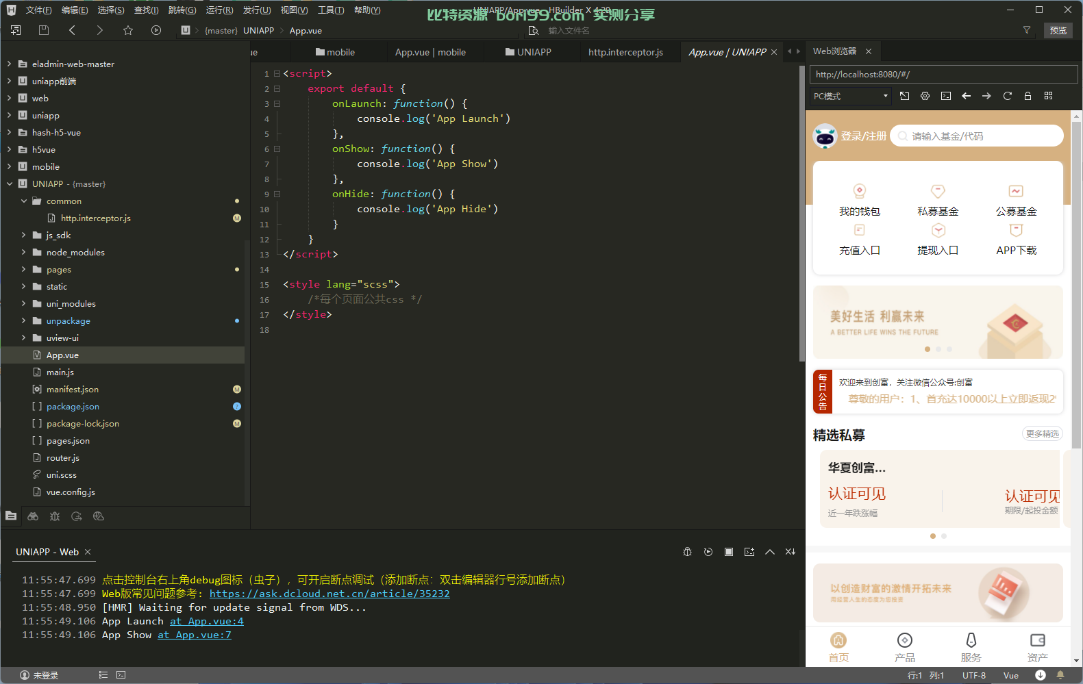Go forward with the right chevron in the toolbar
Viewport: 1083px width, 684px height.
pos(100,30)
